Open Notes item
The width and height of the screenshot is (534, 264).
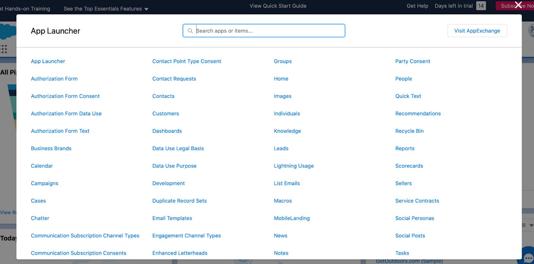click(281, 253)
